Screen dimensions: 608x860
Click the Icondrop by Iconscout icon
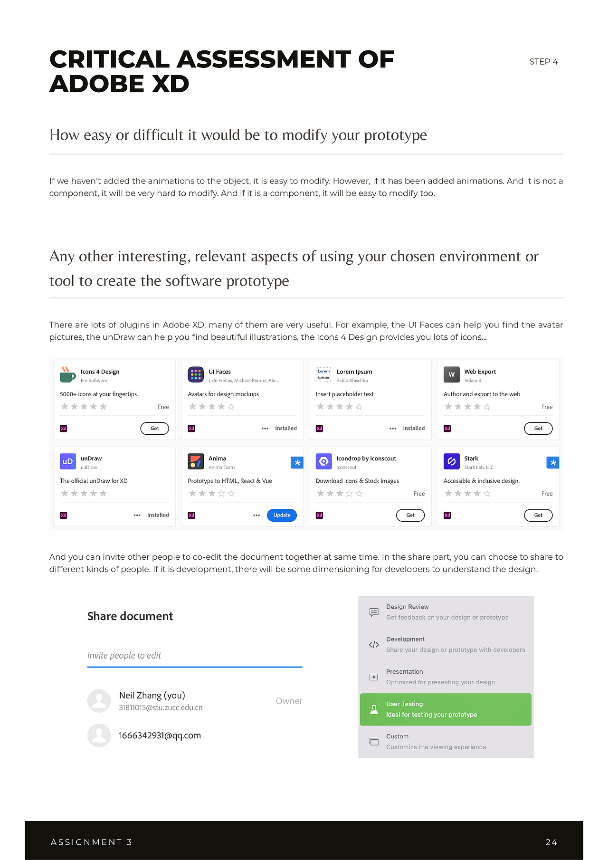324,461
